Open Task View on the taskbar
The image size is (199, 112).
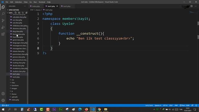click(x=16, y=109)
